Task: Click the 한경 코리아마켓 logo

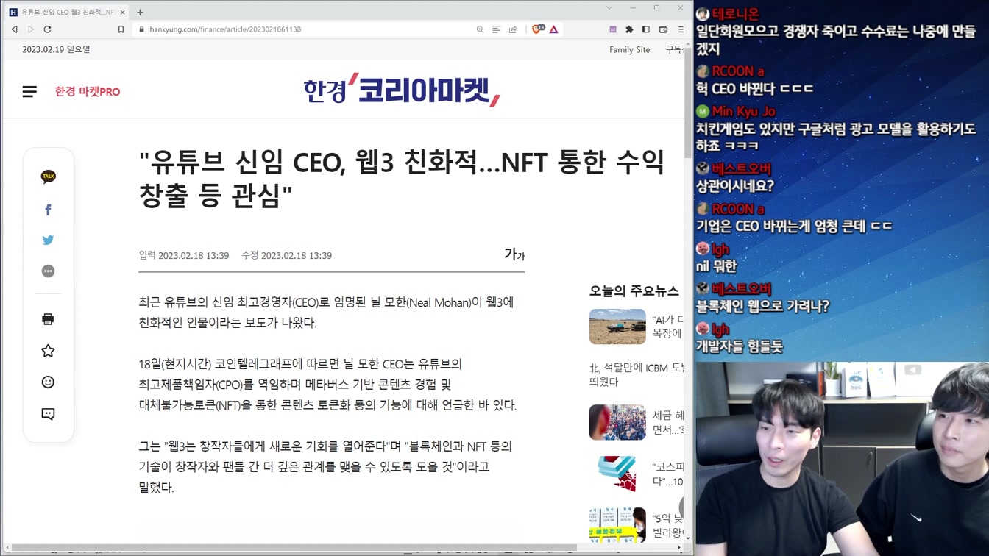Action: coord(402,90)
